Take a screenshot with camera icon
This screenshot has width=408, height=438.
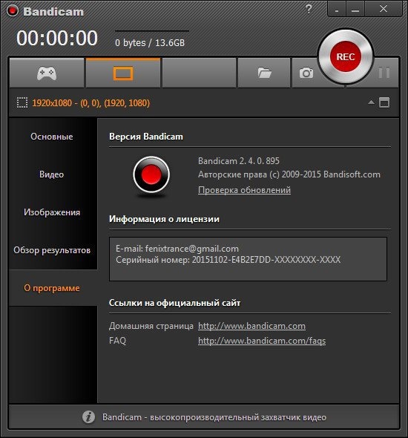click(306, 73)
